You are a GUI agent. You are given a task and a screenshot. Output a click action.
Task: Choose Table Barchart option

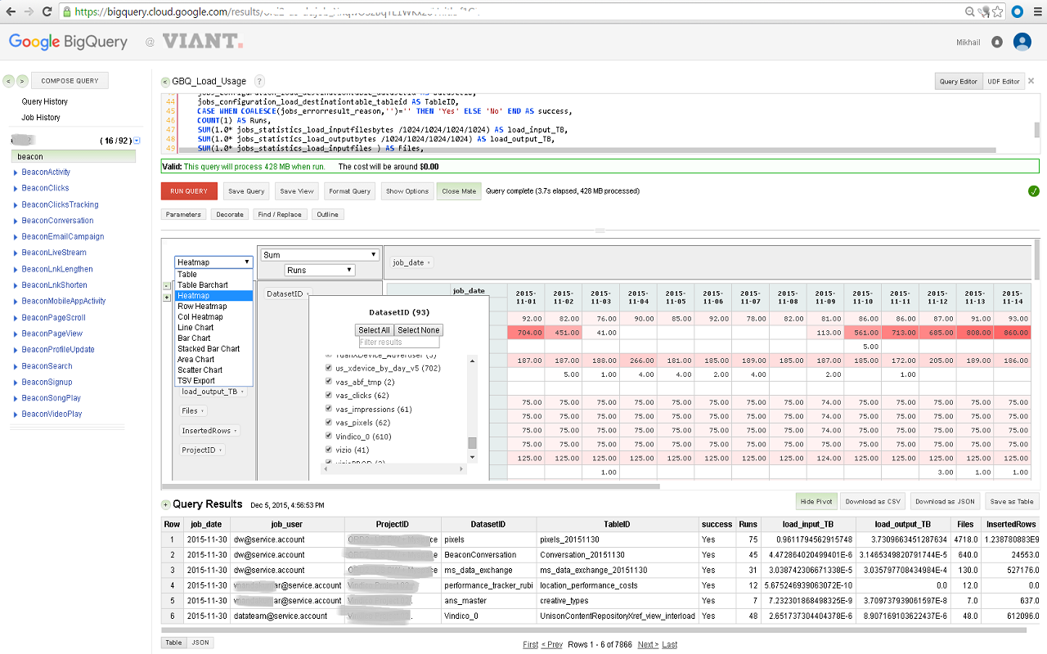click(213, 285)
